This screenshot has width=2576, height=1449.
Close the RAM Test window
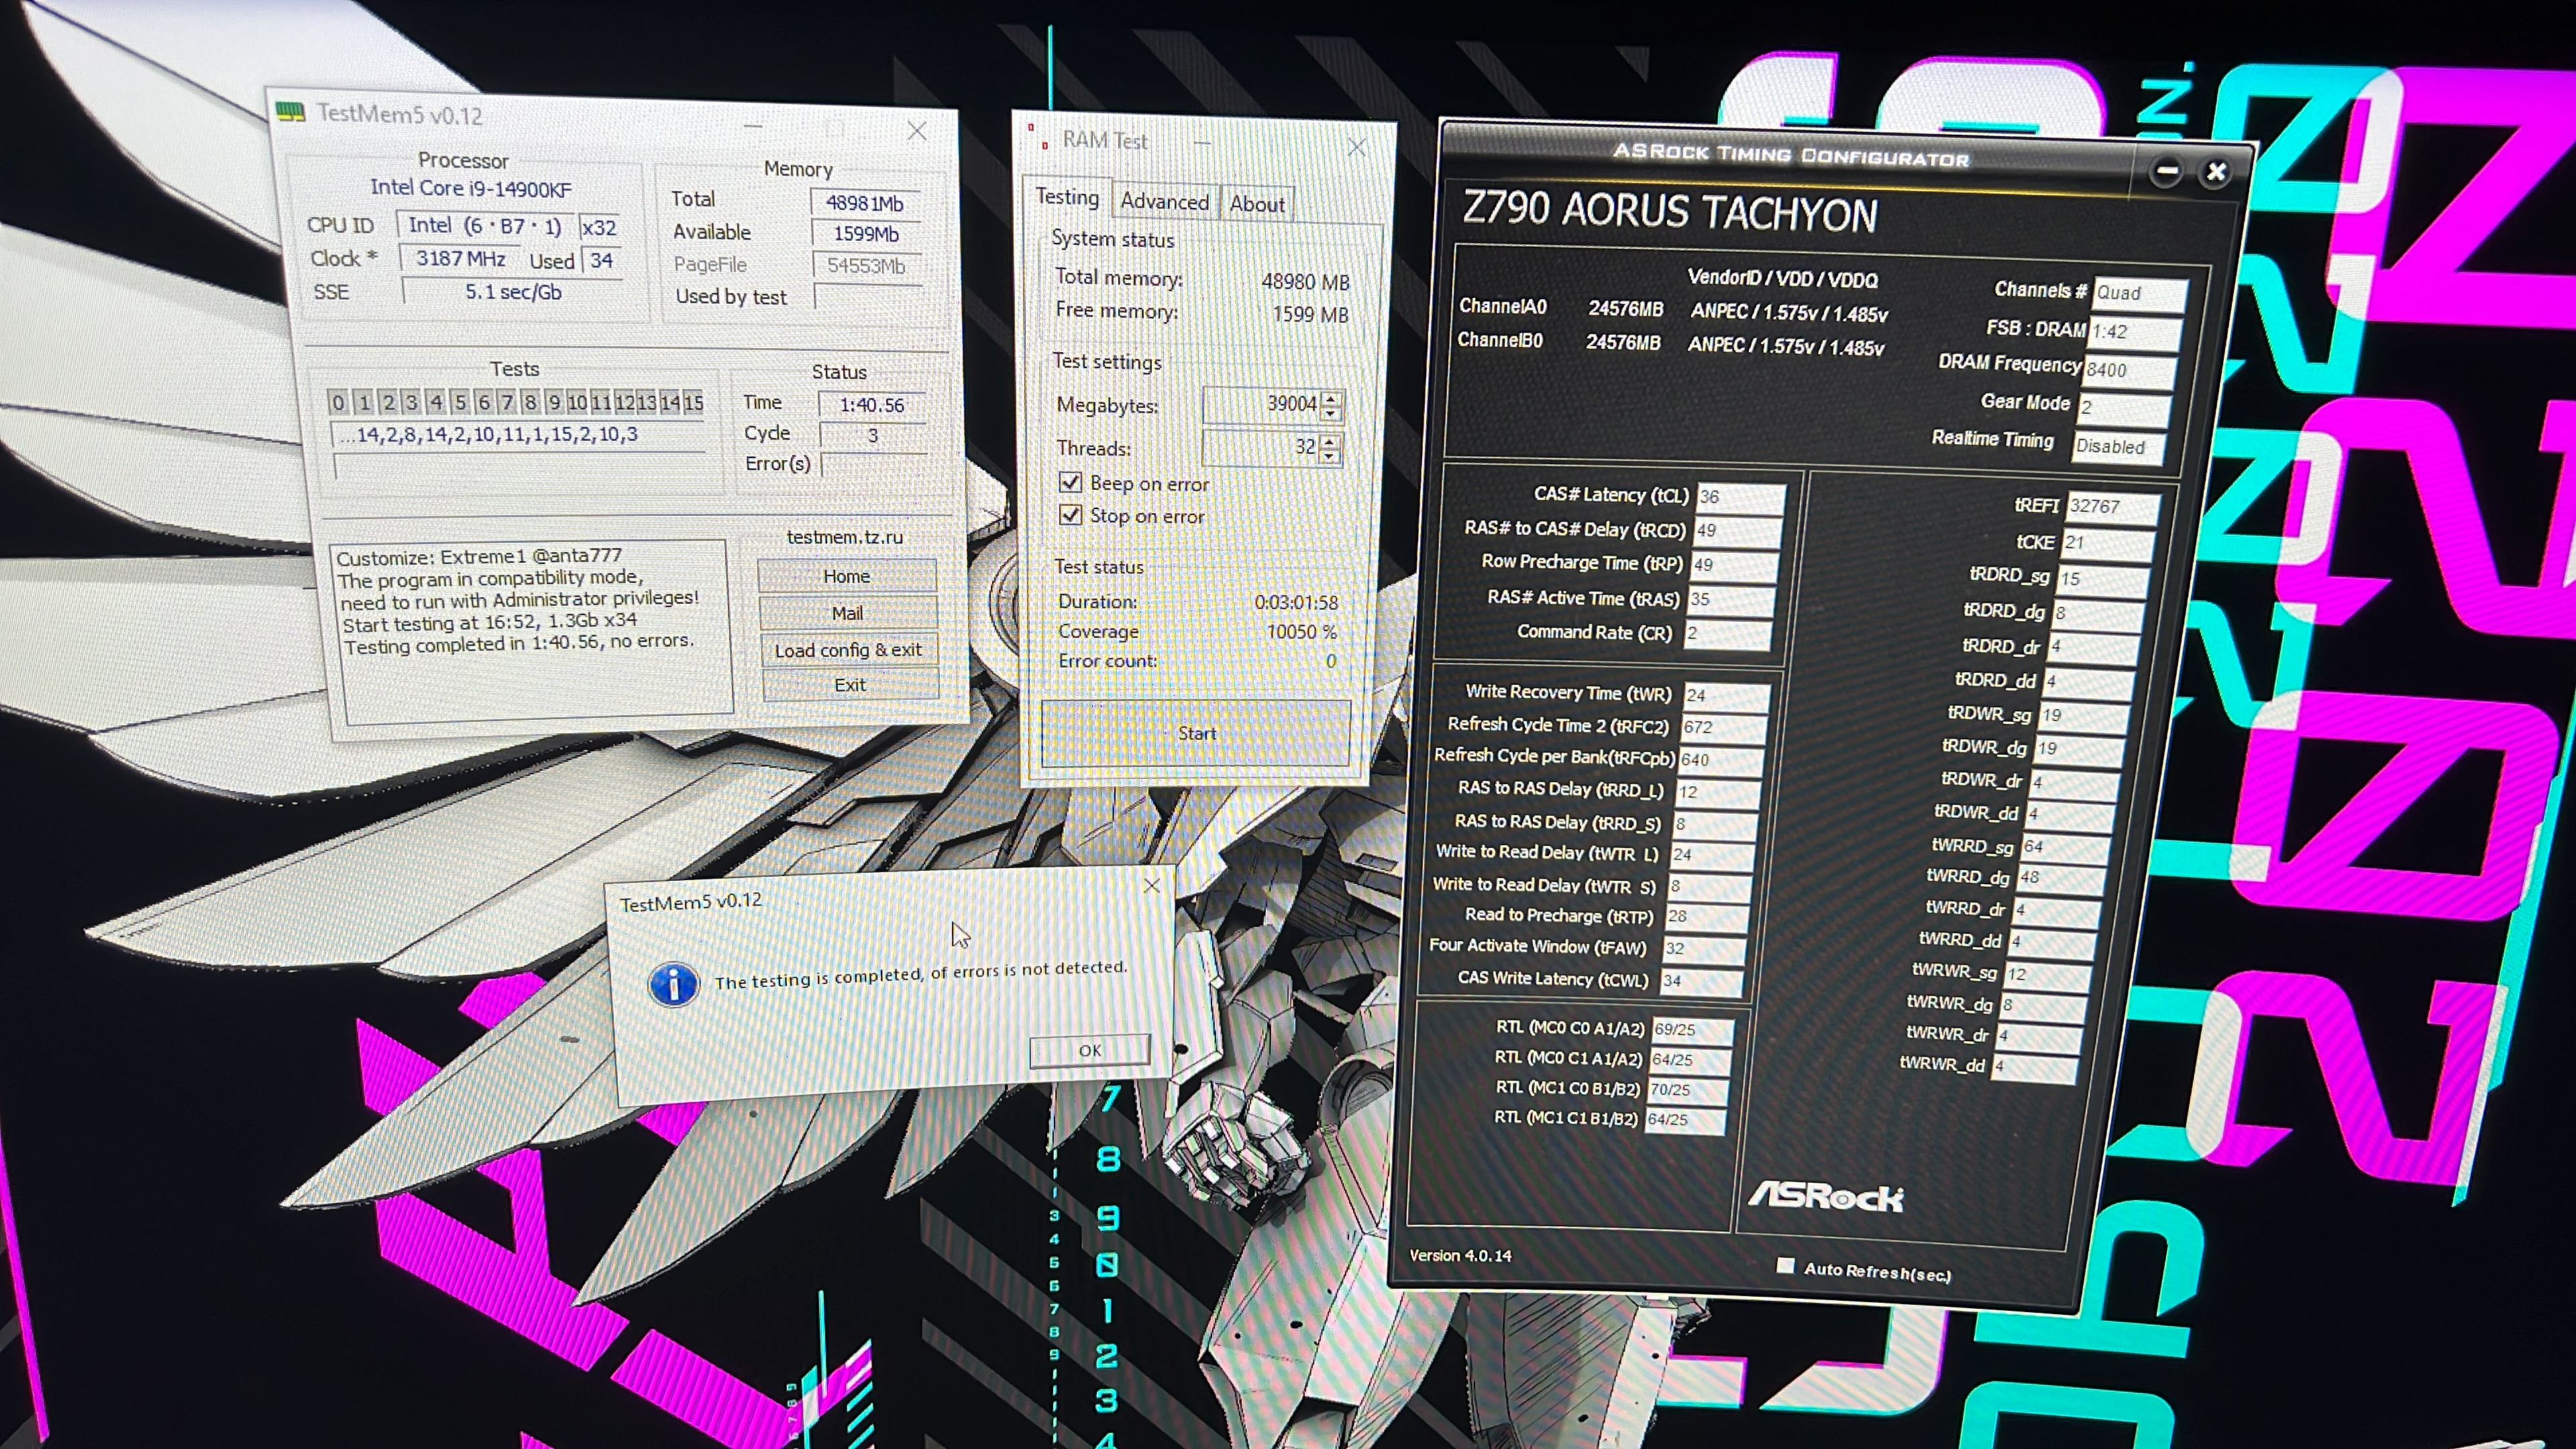pyautogui.click(x=1356, y=148)
